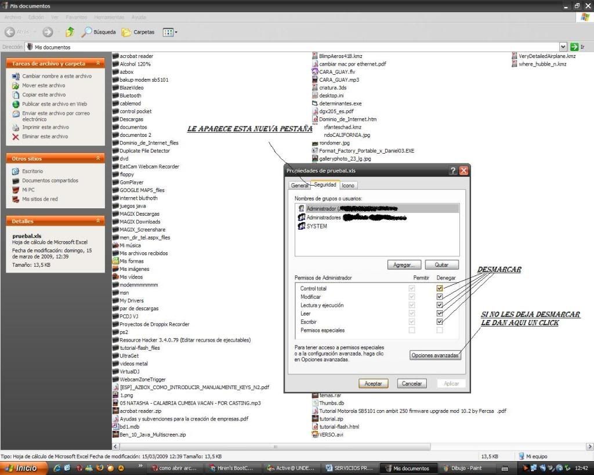
Task: Open the Archivo menu
Action: (x=13, y=17)
